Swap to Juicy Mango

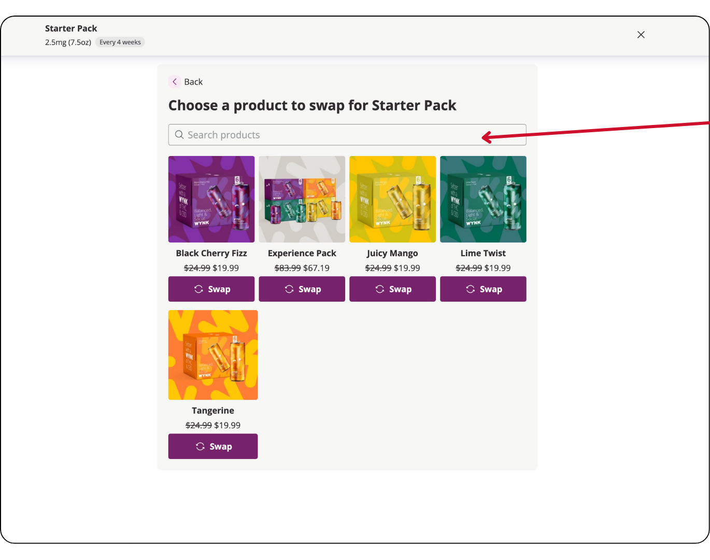393,289
